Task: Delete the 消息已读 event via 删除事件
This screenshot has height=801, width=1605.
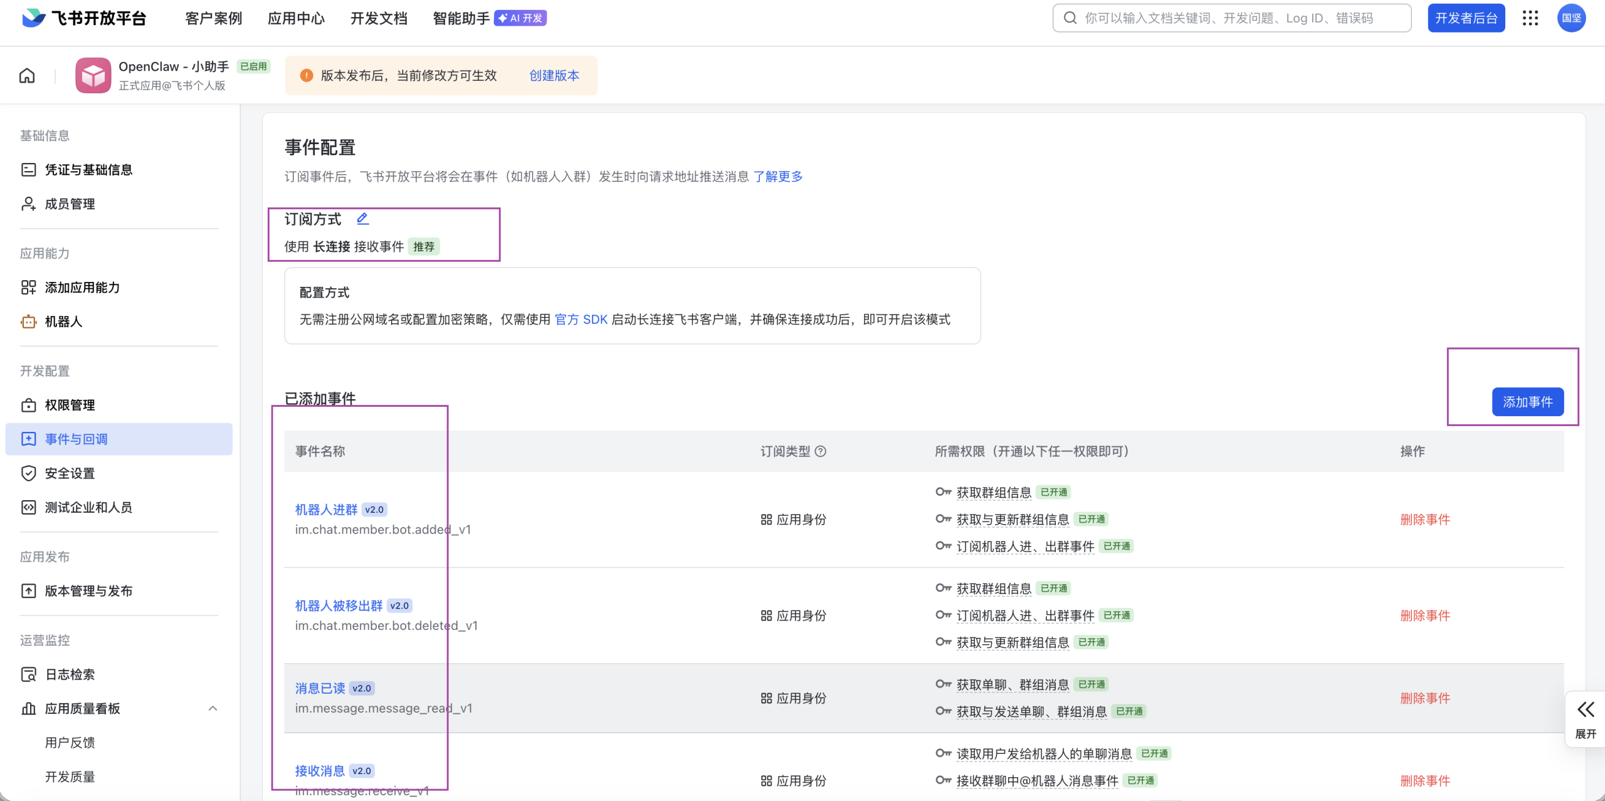Action: point(1424,698)
